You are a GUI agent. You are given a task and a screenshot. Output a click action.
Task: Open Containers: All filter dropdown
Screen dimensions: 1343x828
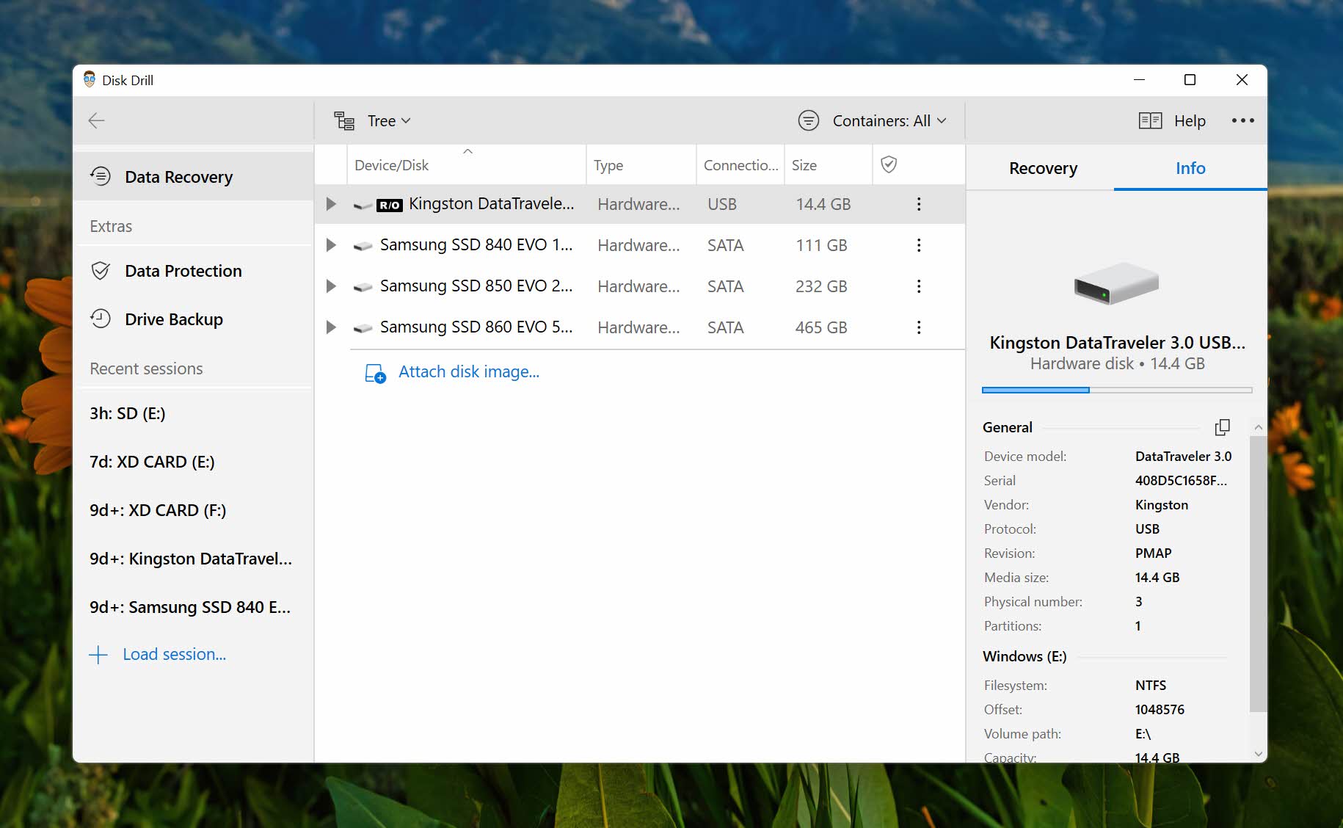[889, 120]
